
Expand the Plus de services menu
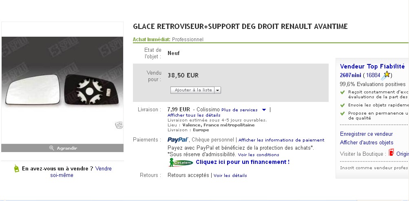[x=264, y=110]
